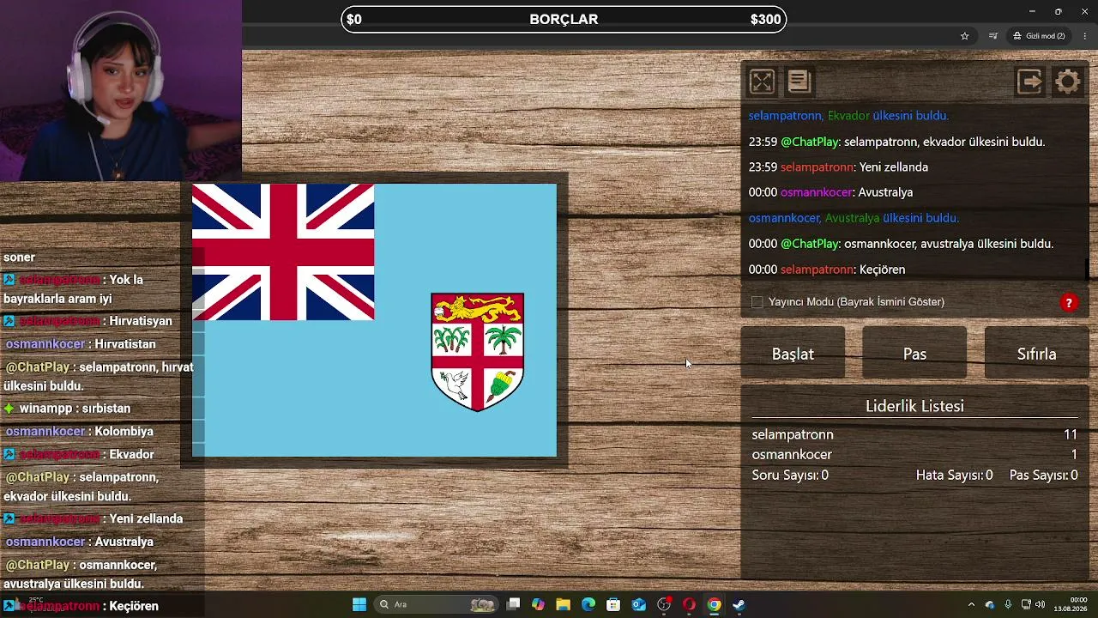This screenshot has width=1098, height=618.
Task: Open Chrome three-dot menu
Action: [1085, 36]
